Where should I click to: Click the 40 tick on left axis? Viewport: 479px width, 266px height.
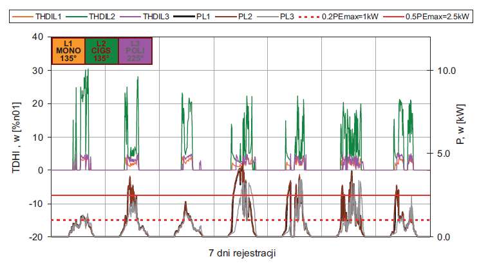[37, 37]
